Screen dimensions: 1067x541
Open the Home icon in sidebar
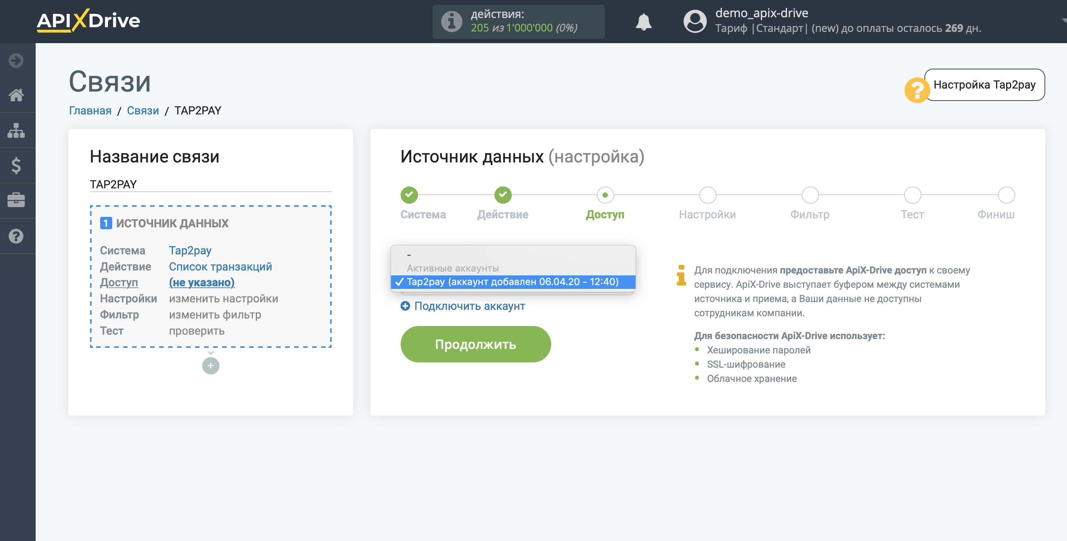coord(16,95)
